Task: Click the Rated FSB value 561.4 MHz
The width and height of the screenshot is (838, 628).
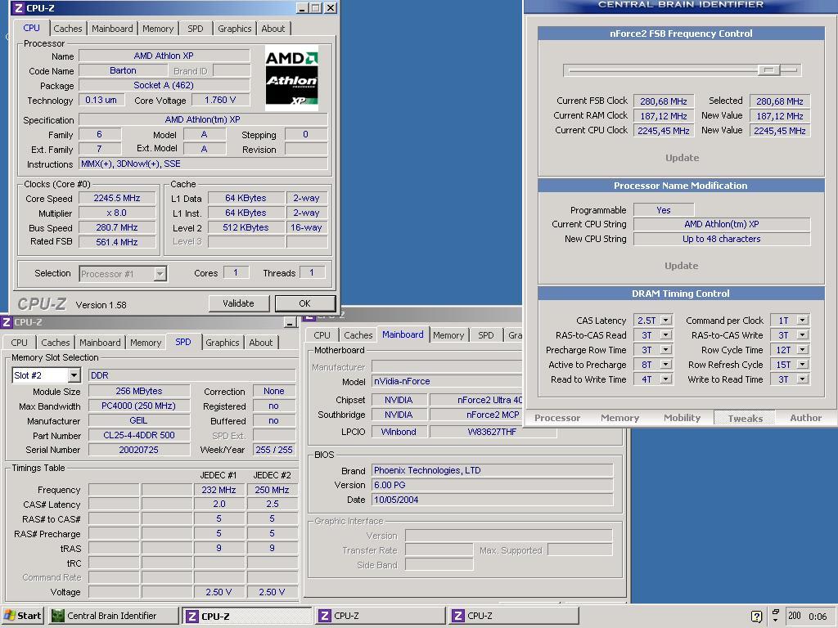Action: (x=117, y=242)
